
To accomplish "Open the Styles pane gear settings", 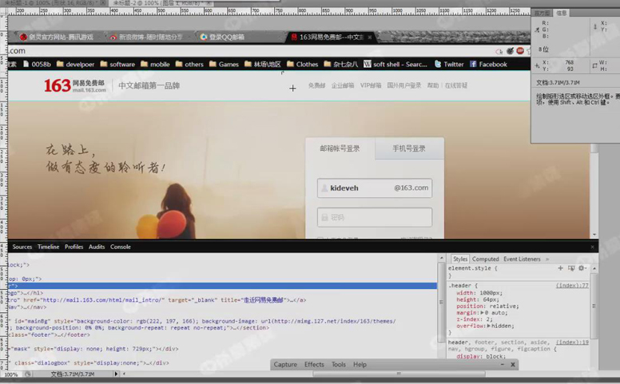I will tap(582, 268).
